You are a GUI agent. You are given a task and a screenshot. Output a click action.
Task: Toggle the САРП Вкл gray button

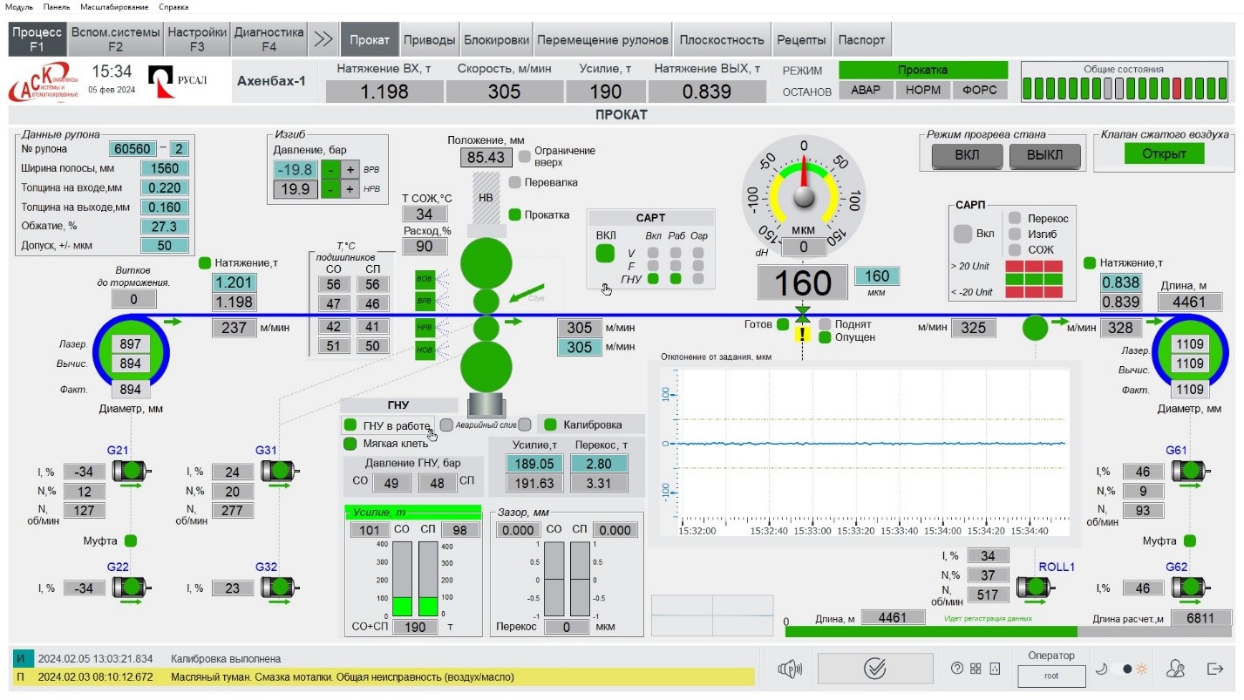(962, 234)
